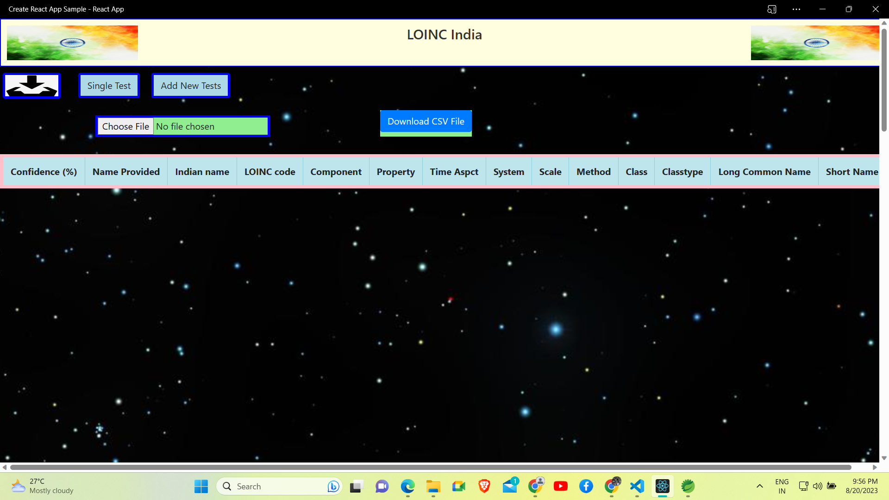This screenshot has height=500, width=889.
Task: Launch Visual Studio Code from taskbar
Action: point(637,486)
